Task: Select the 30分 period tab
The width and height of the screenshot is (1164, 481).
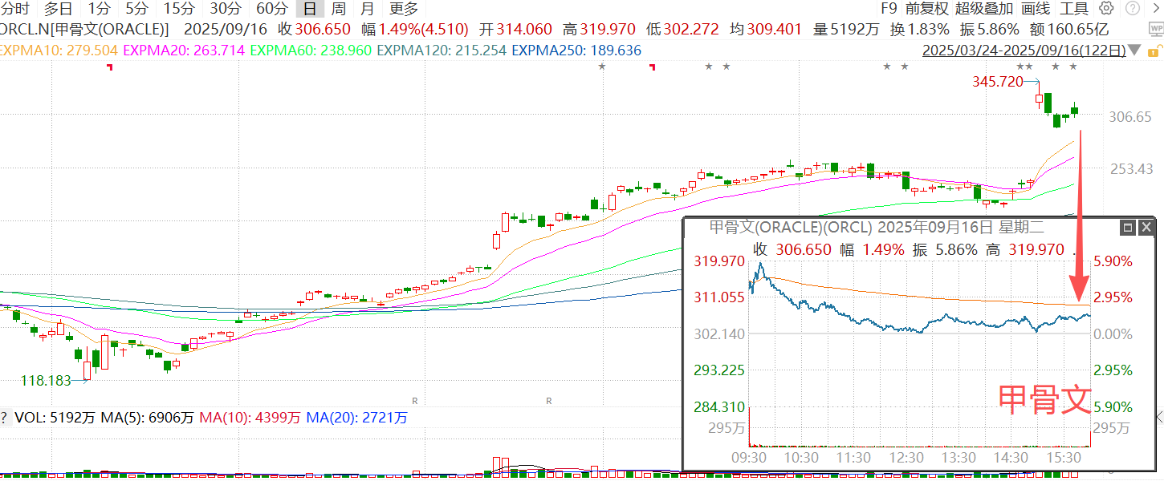Action: (x=225, y=9)
